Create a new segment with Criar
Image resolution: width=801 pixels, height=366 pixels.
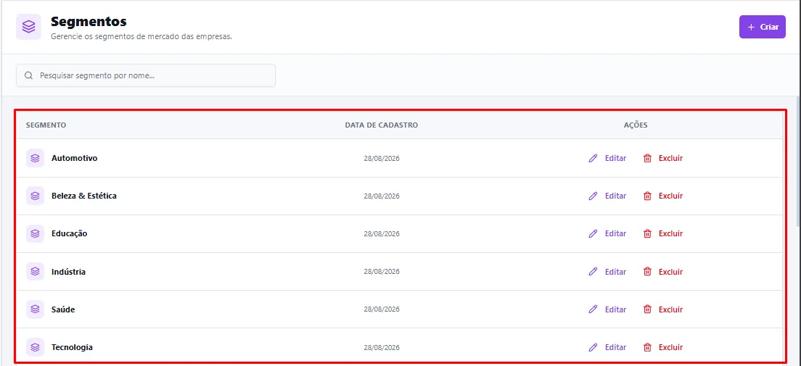[x=762, y=27]
